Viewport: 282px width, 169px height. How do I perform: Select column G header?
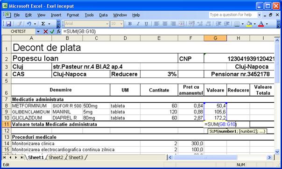215,38
